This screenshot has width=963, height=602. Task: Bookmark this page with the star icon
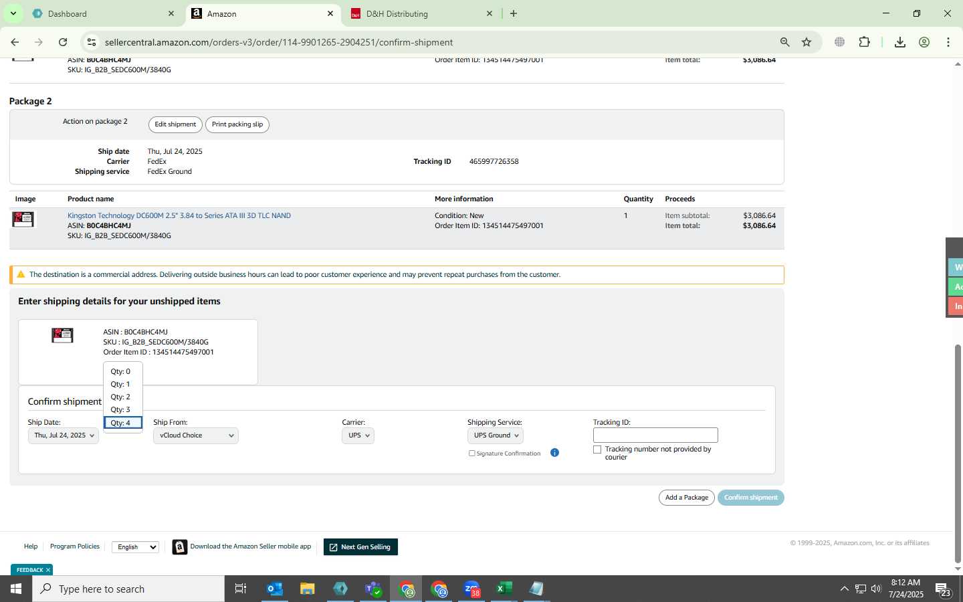click(807, 42)
